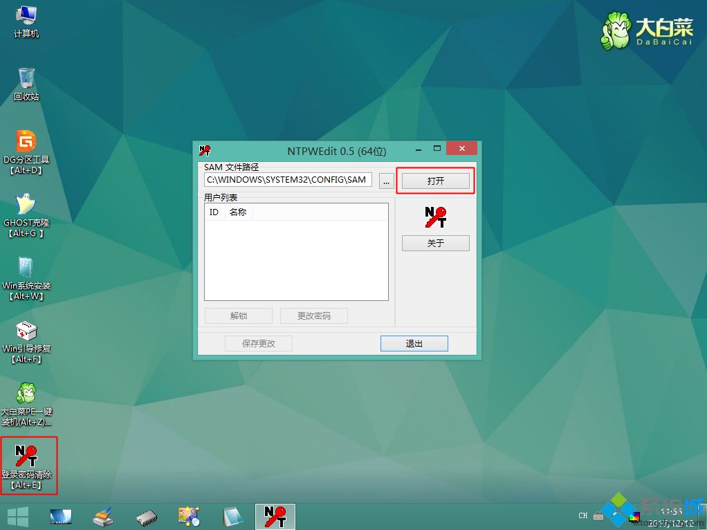This screenshot has height=530, width=707.
Task: Click the NT key logo inside NTPWEdit
Action: pos(434,217)
